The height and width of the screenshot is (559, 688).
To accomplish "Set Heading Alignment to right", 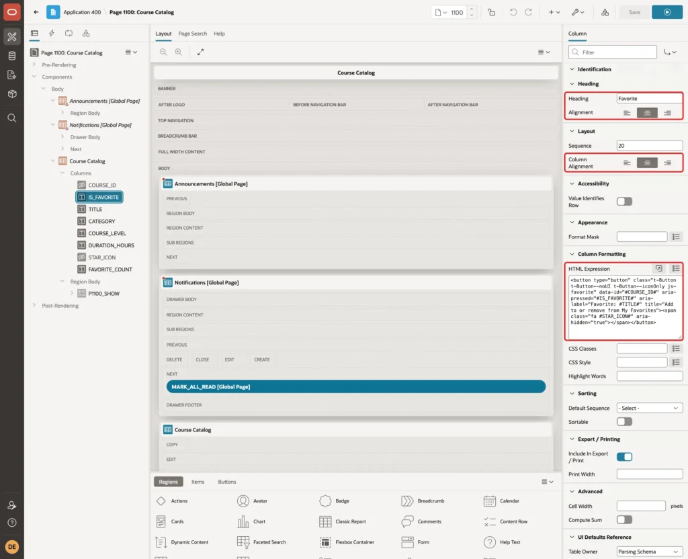I will click(x=667, y=113).
